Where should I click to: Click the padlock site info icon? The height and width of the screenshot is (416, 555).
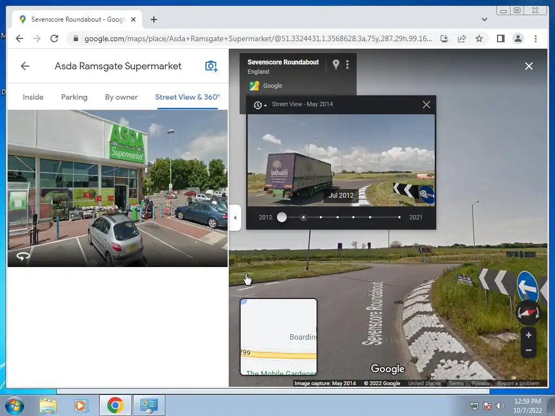coord(75,38)
